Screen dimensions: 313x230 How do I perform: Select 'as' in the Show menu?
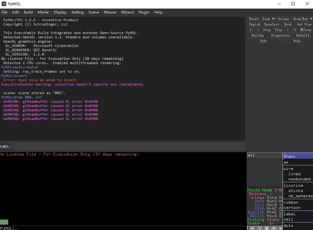(286, 163)
